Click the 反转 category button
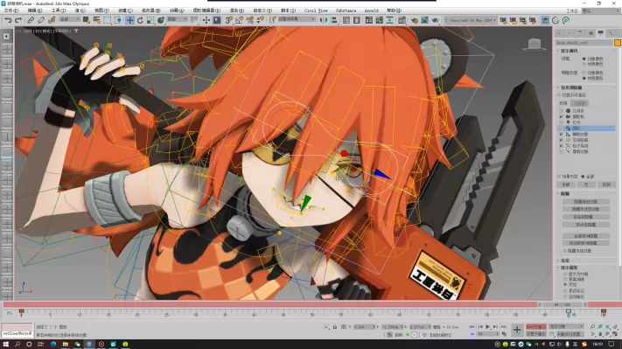622x349 pixels. coord(606,185)
